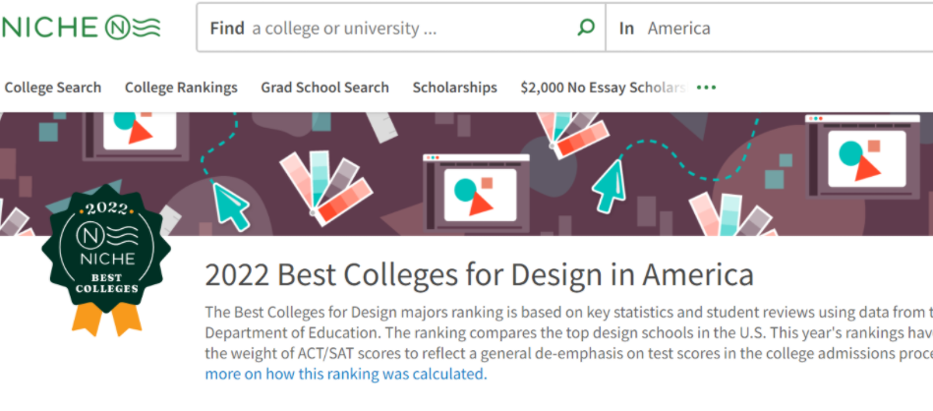Open the College Search nav item
Screen dimensions: 933x411
52,88
